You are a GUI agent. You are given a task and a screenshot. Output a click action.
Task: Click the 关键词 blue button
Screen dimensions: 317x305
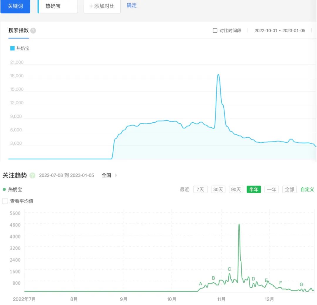(15, 6)
